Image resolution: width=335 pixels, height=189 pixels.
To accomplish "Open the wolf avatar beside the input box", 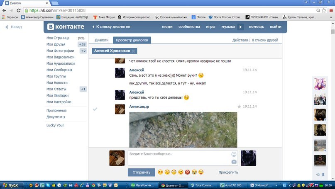I will click(249, 158).
